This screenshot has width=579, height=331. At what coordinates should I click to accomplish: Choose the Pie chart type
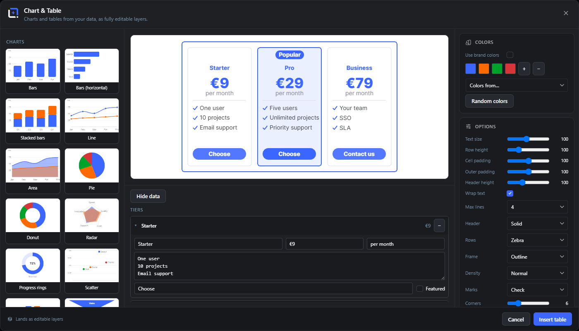pos(92,171)
